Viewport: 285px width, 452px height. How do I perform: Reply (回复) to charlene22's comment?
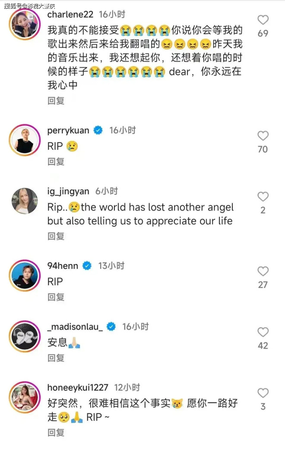56,100
